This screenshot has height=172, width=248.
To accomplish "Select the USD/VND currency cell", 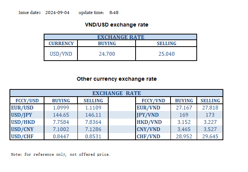I will pos(61,54).
